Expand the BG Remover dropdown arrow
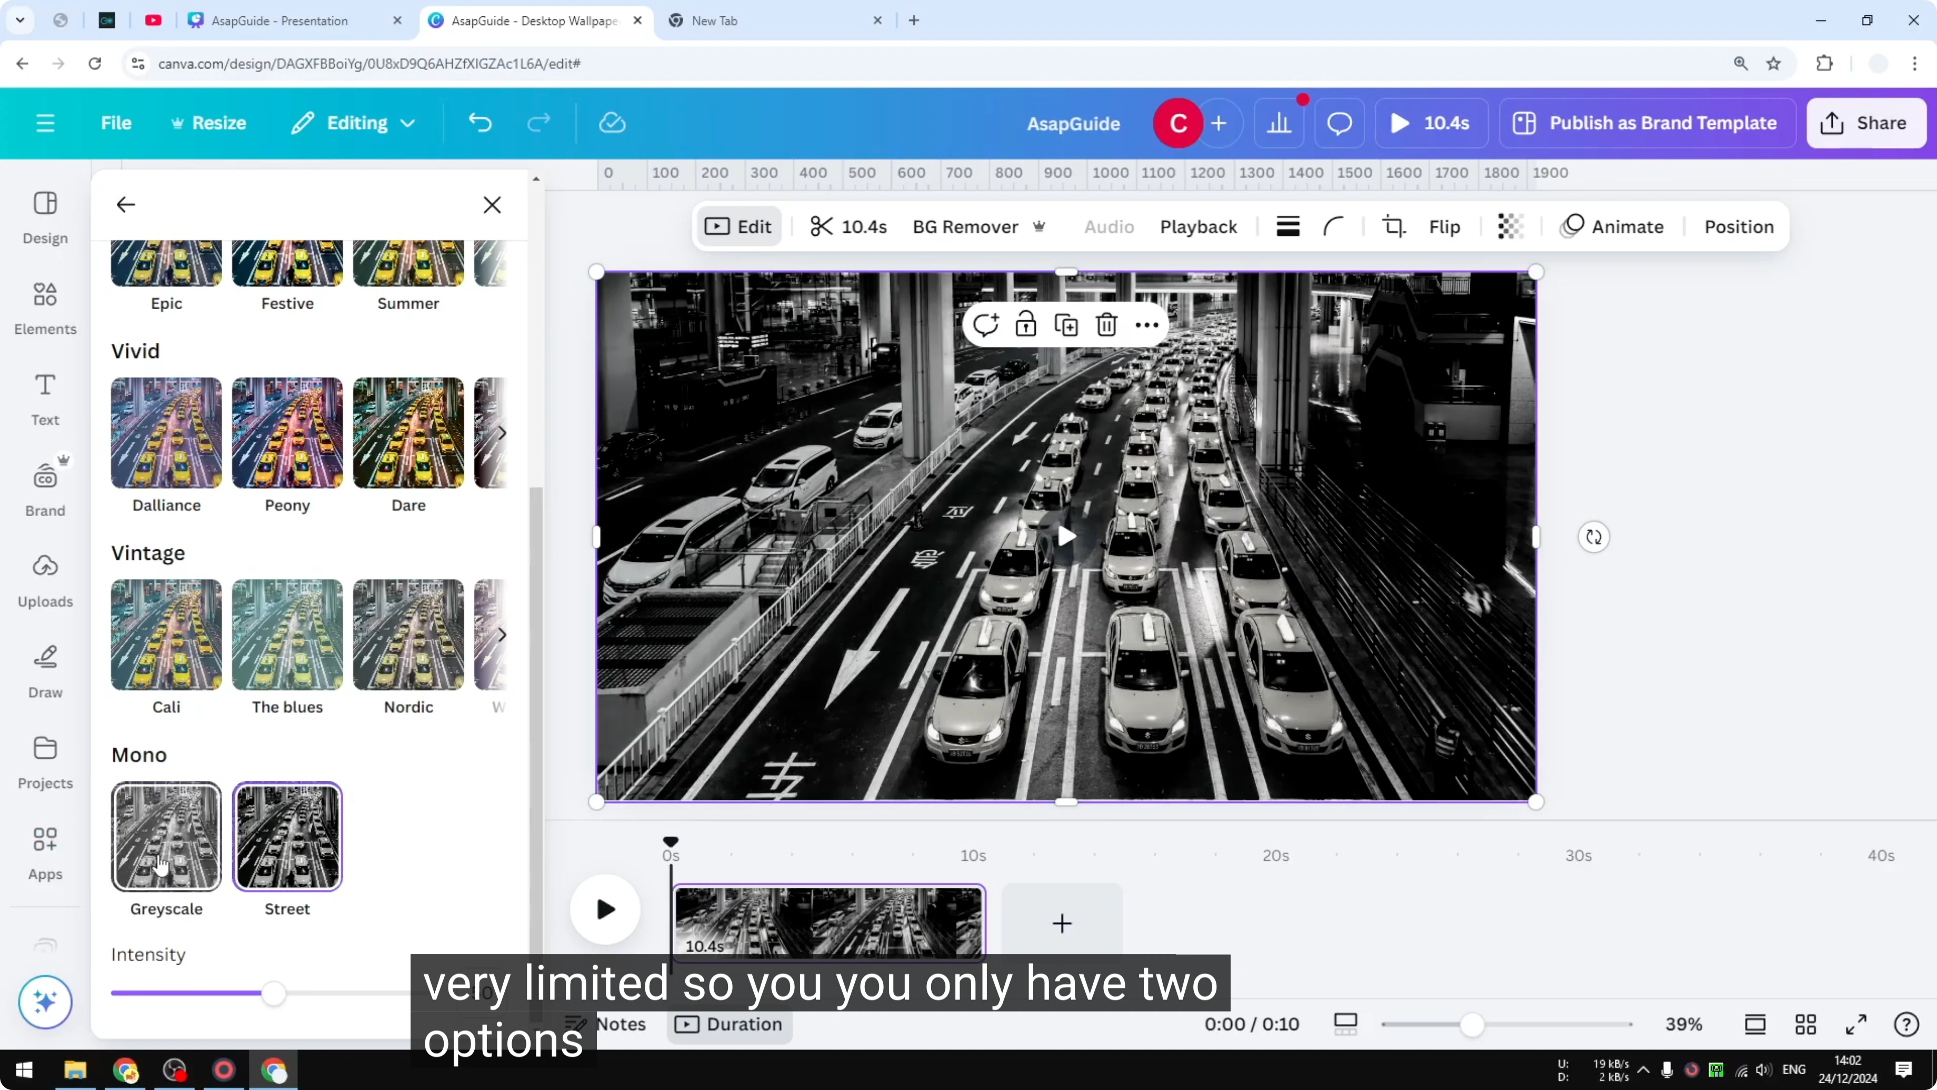1937x1090 pixels. pyautogui.click(x=1040, y=226)
